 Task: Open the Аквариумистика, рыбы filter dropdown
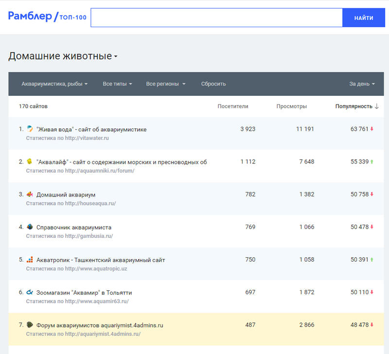[x=54, y=84]
